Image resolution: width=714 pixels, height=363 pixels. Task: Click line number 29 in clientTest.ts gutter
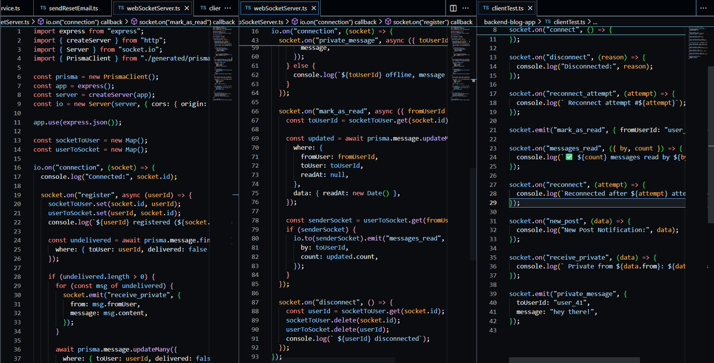click(x=493, y=203)
